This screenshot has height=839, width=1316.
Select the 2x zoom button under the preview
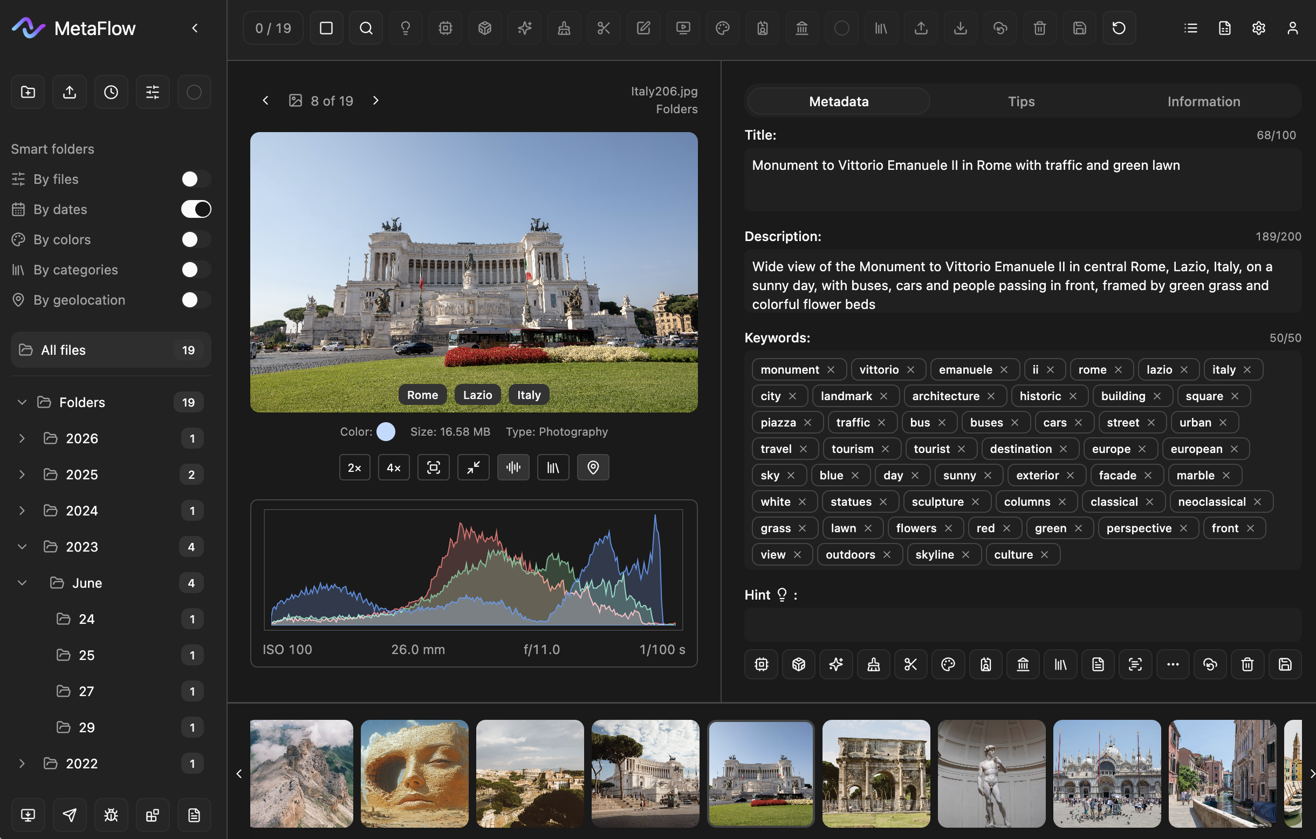[x=355, y=467]
